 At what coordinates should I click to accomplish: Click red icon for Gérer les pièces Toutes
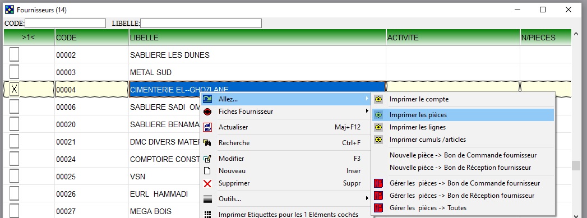[378, 207]
